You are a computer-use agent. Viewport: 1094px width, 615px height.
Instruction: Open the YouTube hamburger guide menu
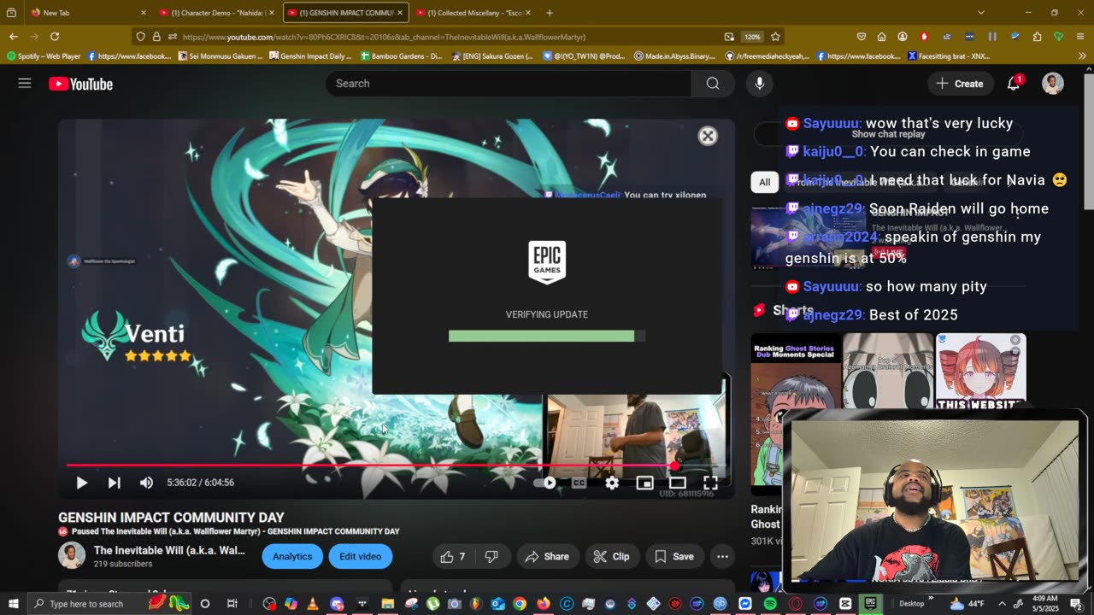click(25, 84)
